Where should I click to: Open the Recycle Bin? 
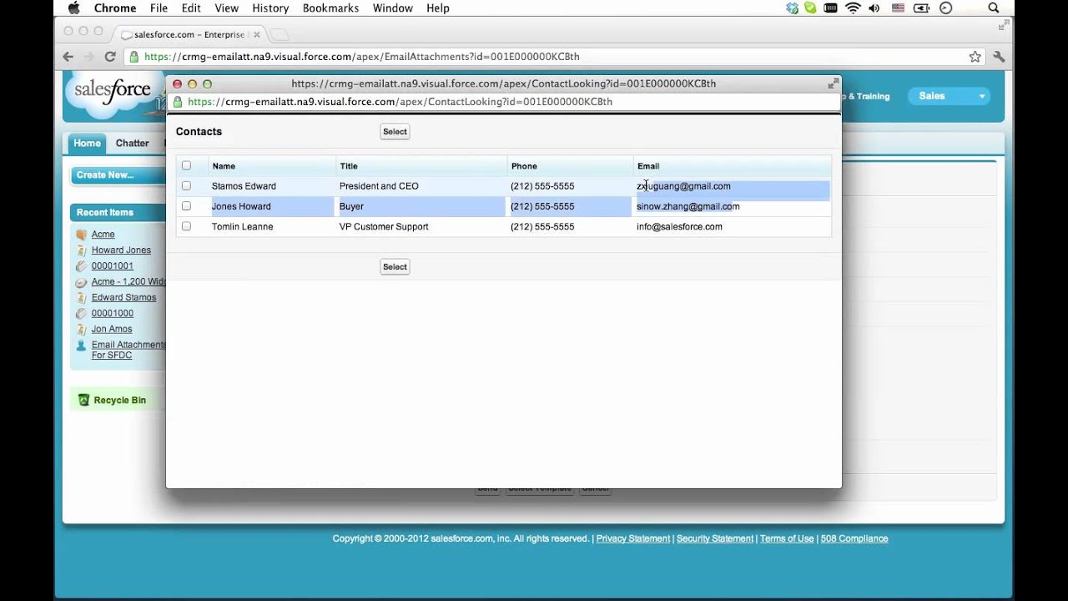click(119, 401)
